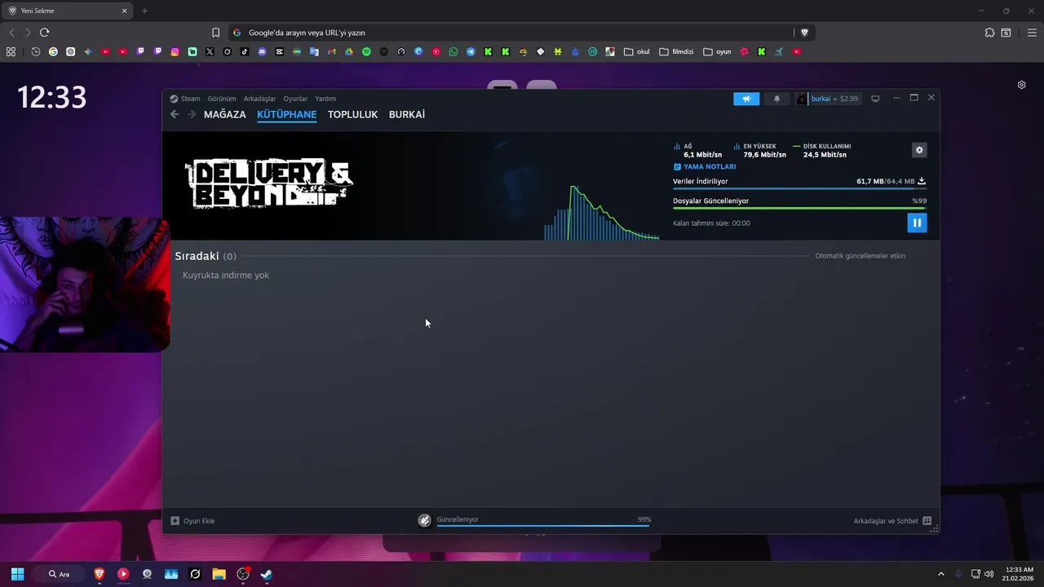The width and height of the screenshot is (1044, 587).
Task: Click the bookmark this page icon
Action: 215,33
